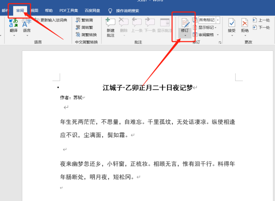The height and width of the screenshot is (201, 275).
Task: Open the 修订 group dialog launcher
Action: [x=220, y=43]
